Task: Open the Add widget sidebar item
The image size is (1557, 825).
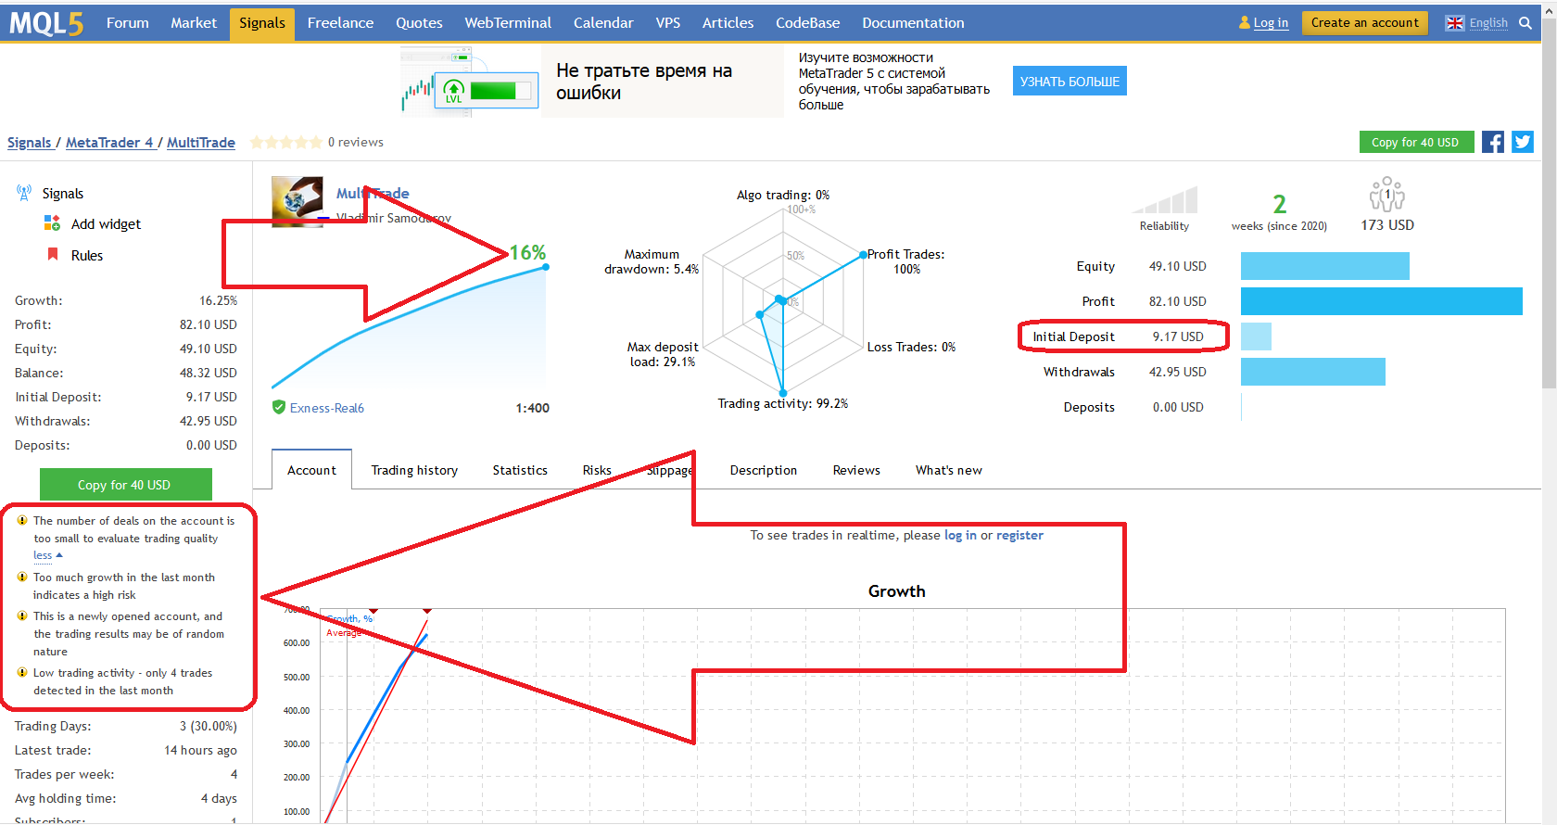Action: tap(106, 223)
